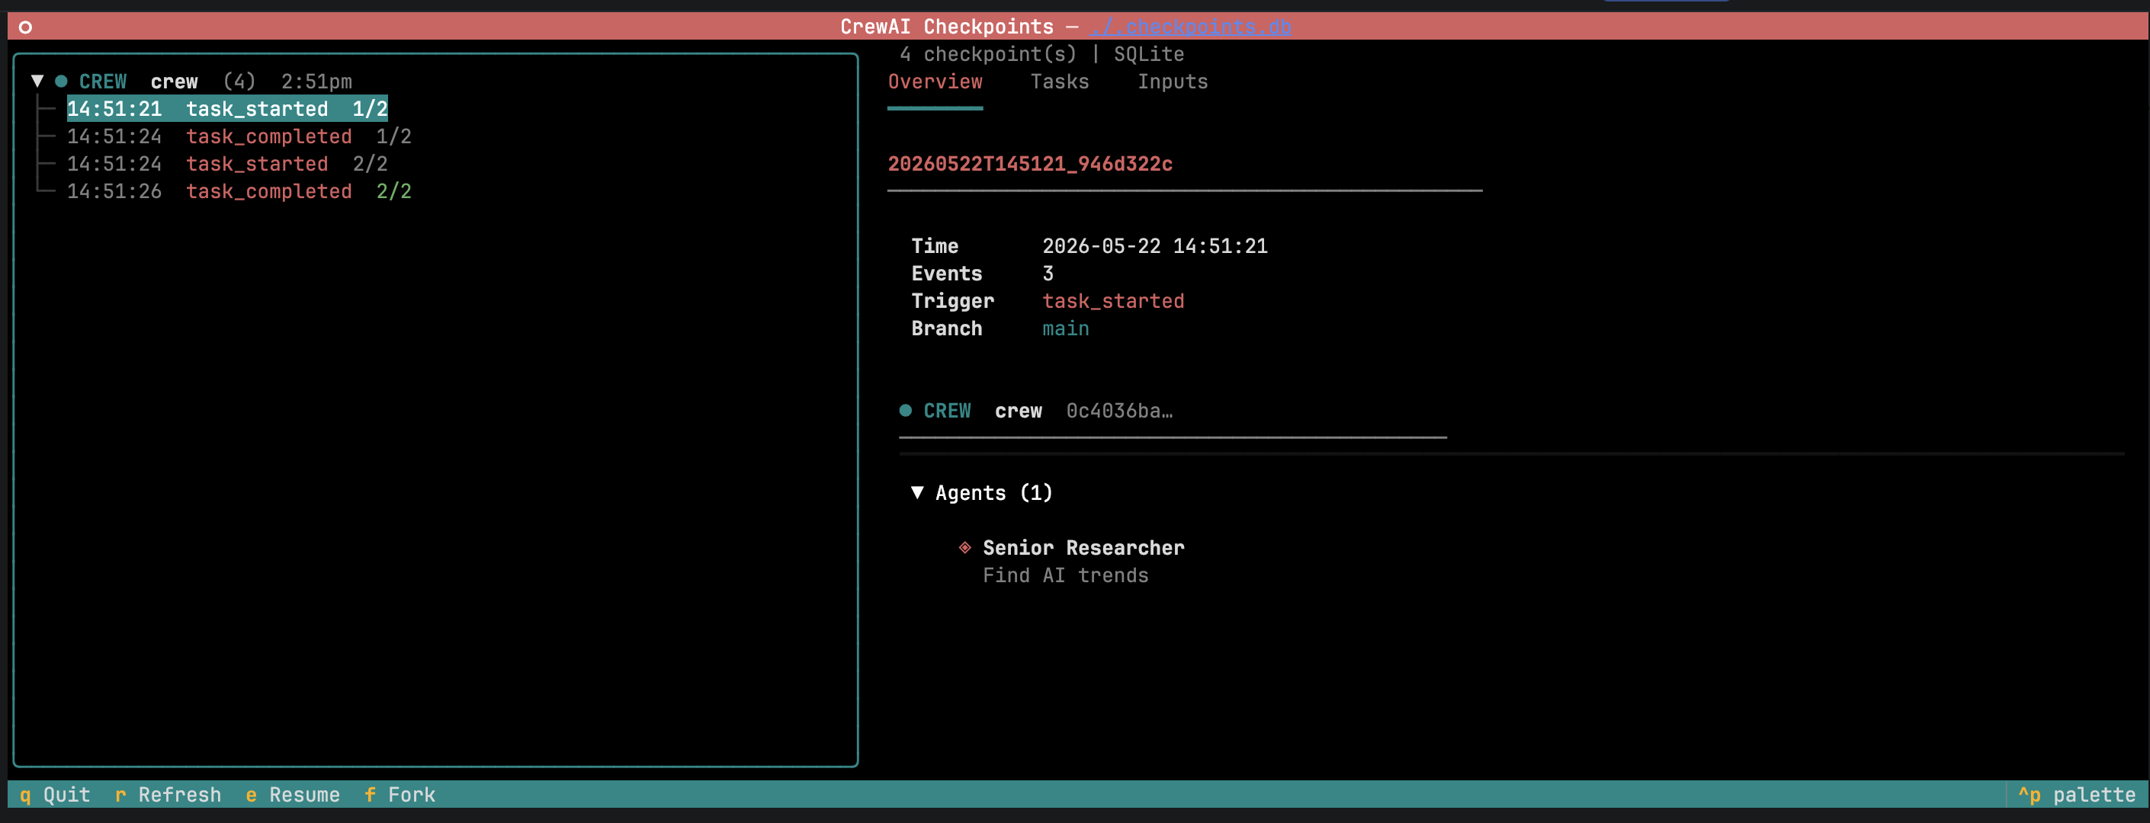The width and height of the screenshot is (2150, 823).
Task: Click Resume in the footer bar
Action: [293, 795]
